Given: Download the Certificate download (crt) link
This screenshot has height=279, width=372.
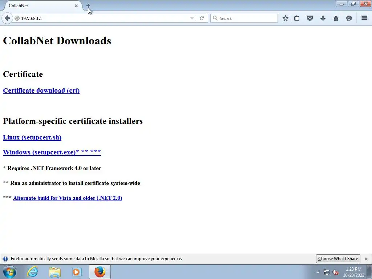Looking at the screenshot, I should coord(41,90).
